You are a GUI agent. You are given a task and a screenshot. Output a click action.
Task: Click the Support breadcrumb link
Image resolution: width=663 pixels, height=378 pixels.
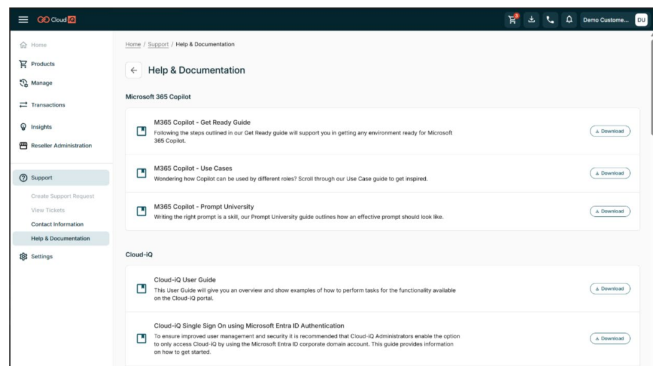click(158, 44)
